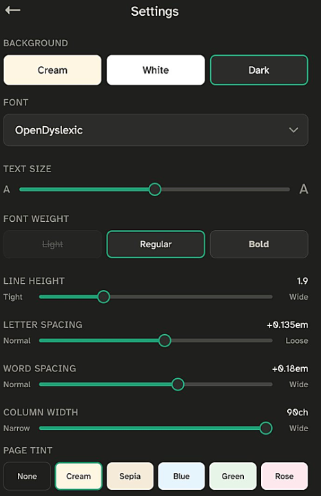Image resolution: width=321 pixels, height=496 pixels.
Task: Click the letter spacing slider handle
Action: (165, 341)
